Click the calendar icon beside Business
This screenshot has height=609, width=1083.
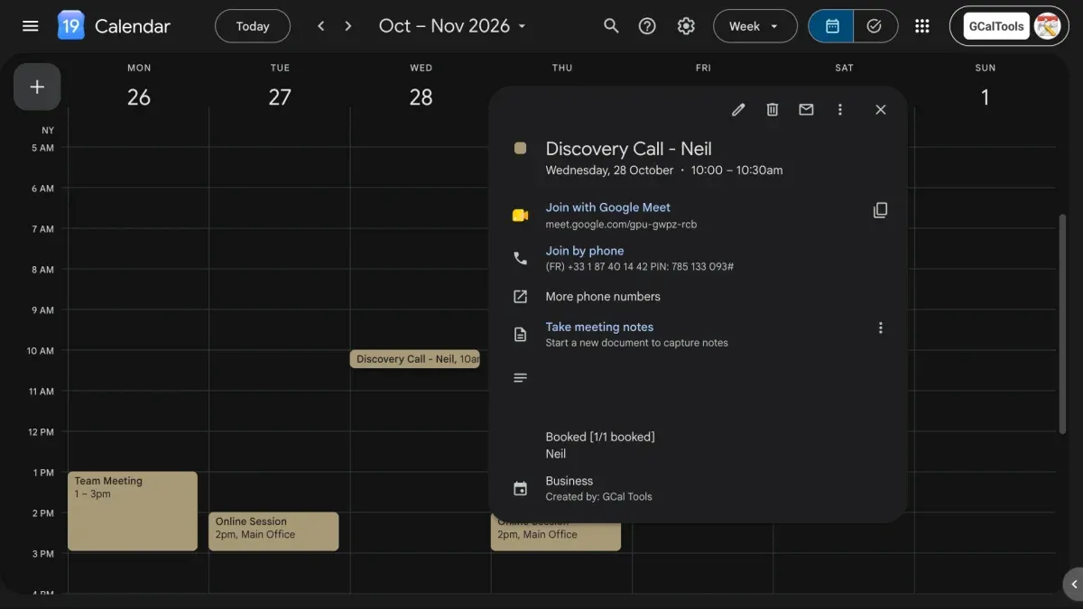pos(520,489)
